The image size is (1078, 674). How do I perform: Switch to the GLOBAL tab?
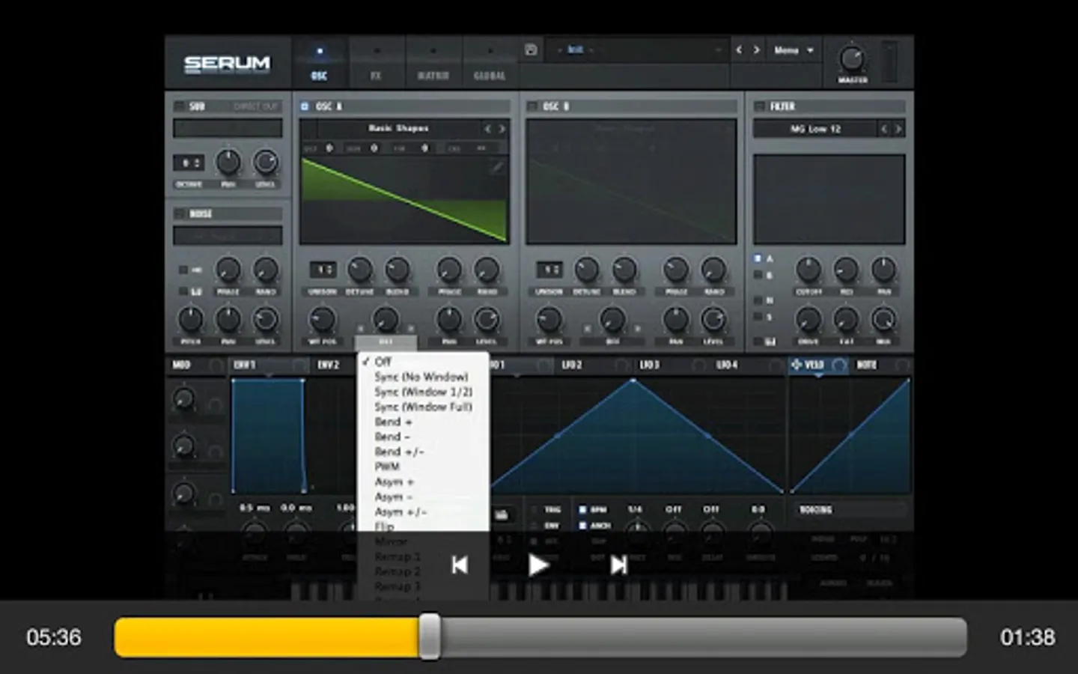pos(490,63)
